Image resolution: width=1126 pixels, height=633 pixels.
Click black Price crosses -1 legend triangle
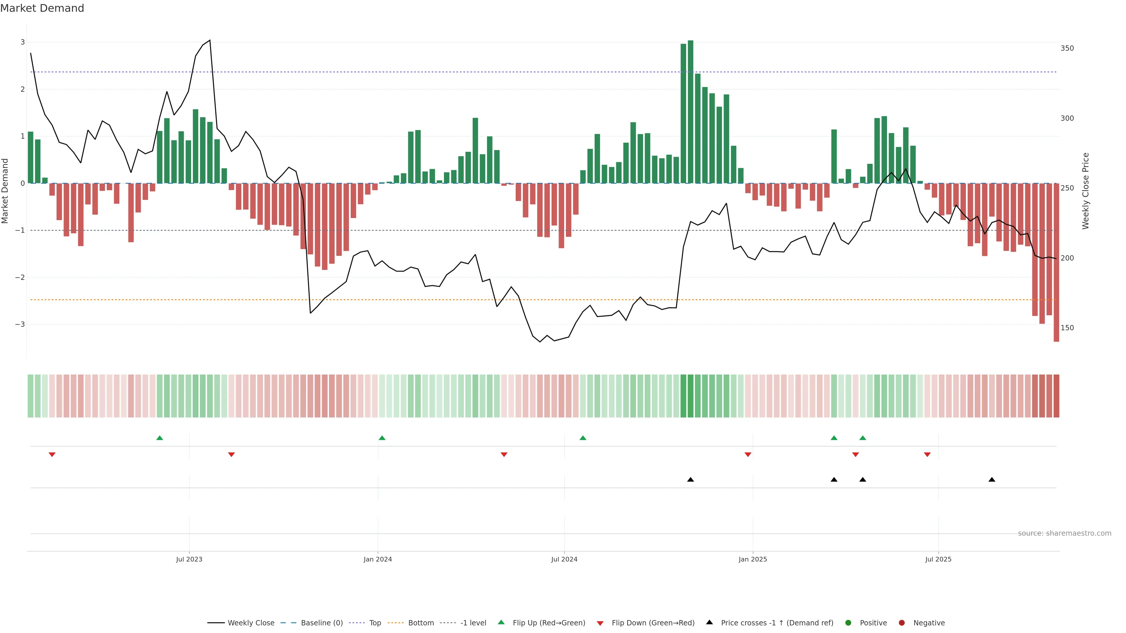pos(709,622)
